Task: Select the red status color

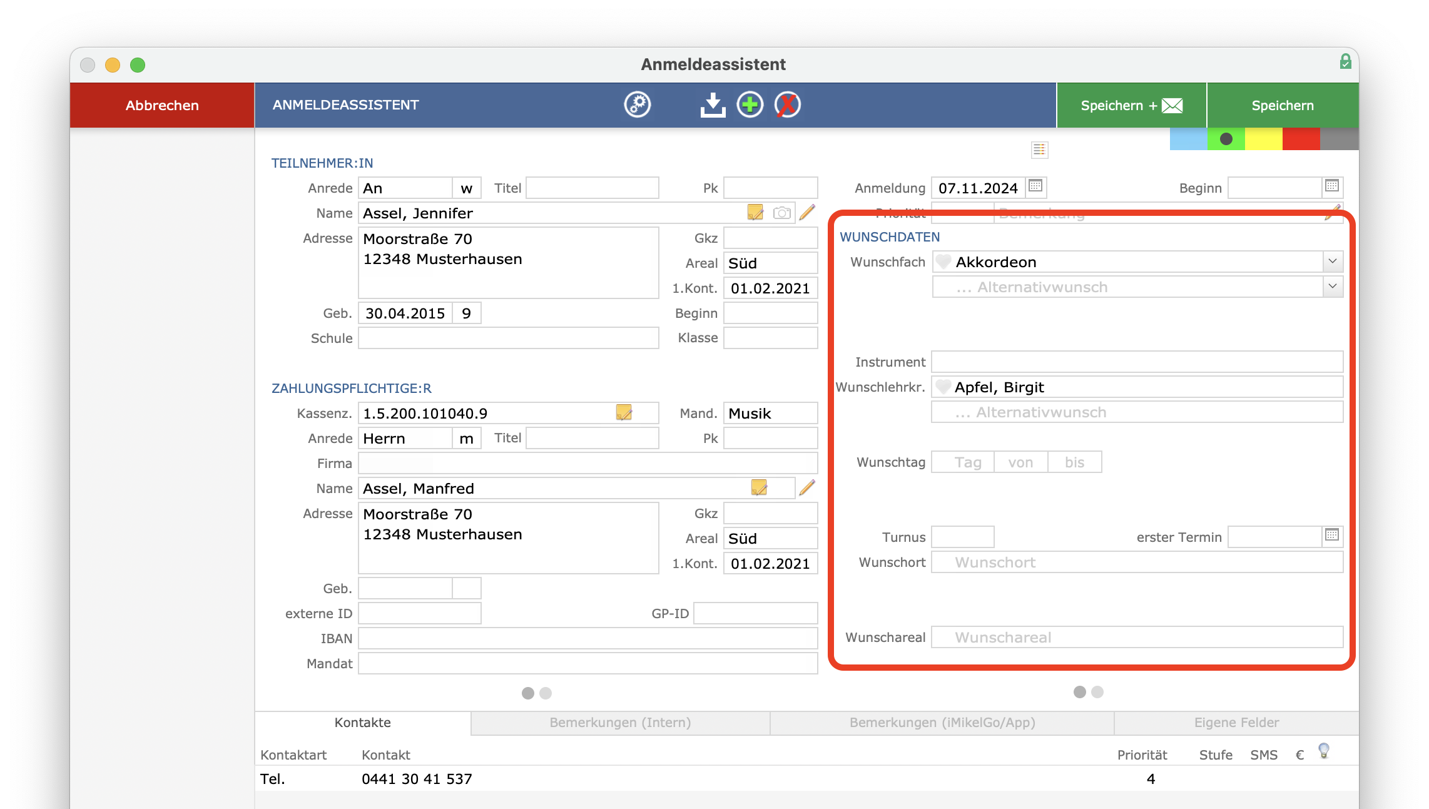Action: tap(1301, 139)
